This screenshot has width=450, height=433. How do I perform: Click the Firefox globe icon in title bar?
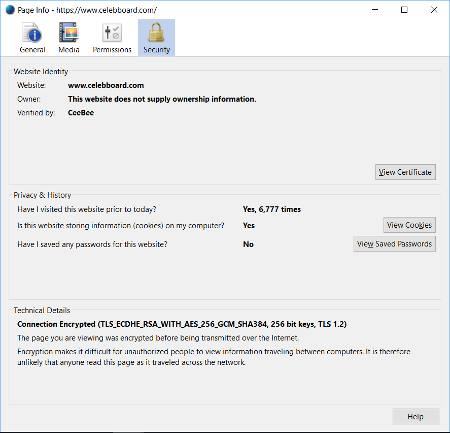(10, 10)
